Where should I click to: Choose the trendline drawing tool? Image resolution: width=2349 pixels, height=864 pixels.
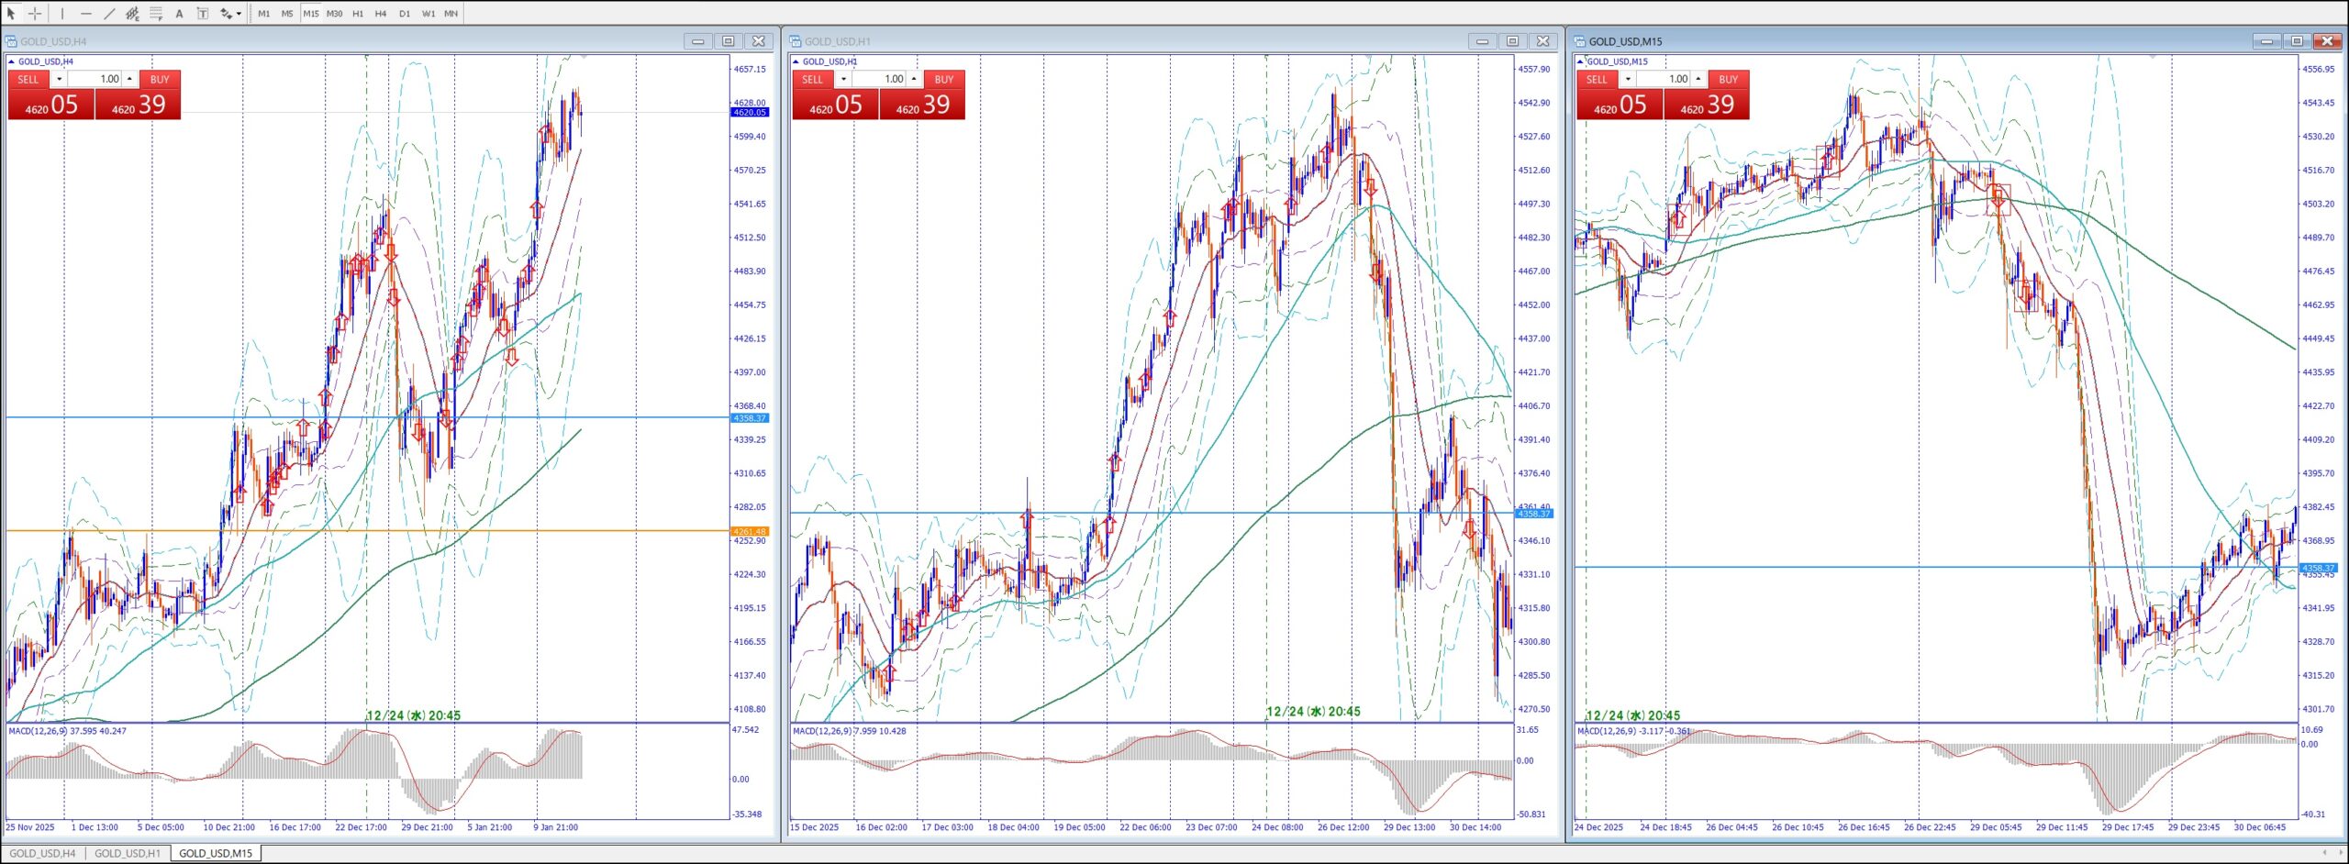click(109, 14)
